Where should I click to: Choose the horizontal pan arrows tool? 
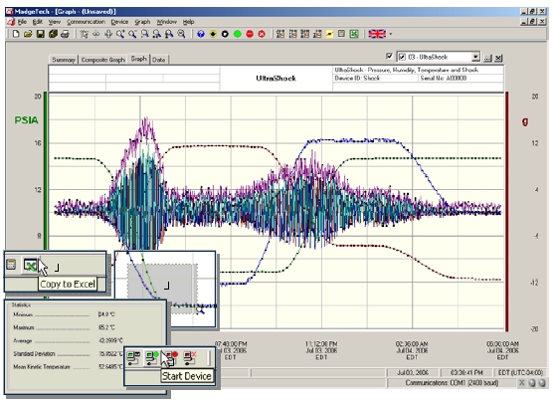point(96,34)
